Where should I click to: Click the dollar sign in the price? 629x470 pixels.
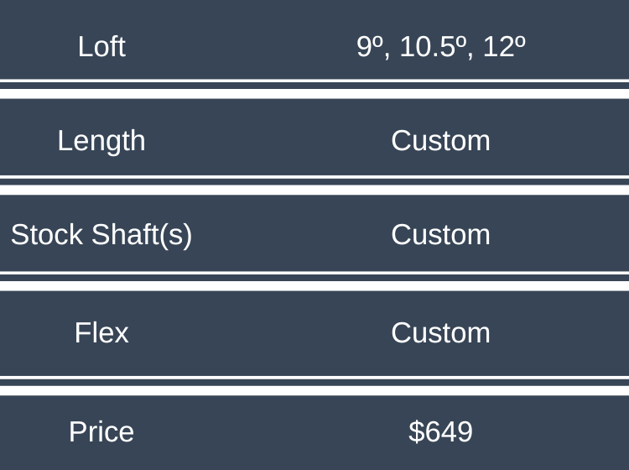coord(416,431)
